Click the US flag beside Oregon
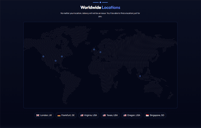This screenshot has width=201, height=128. 125,115
